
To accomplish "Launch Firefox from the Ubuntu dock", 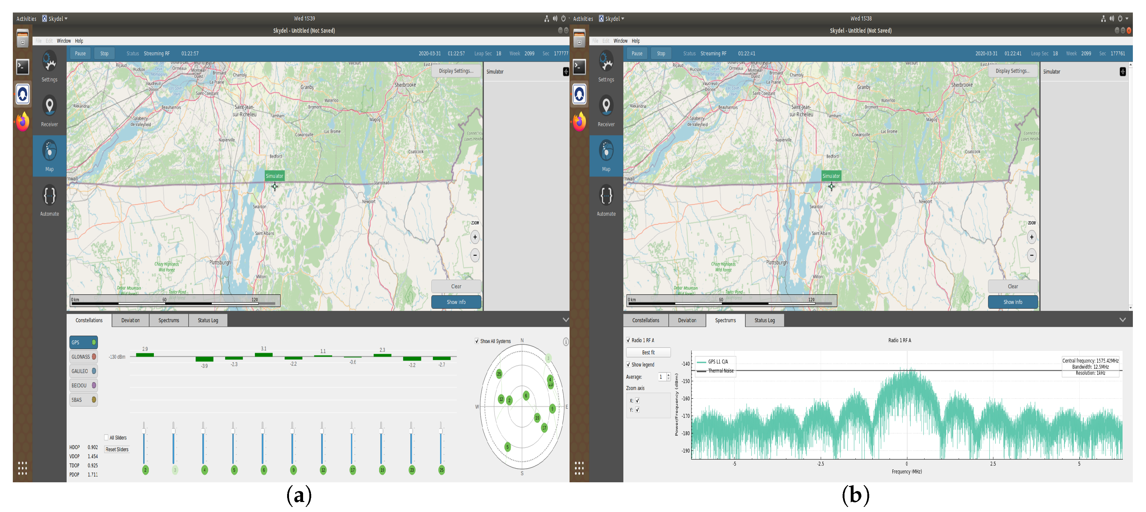I will (x=23, y=121).
